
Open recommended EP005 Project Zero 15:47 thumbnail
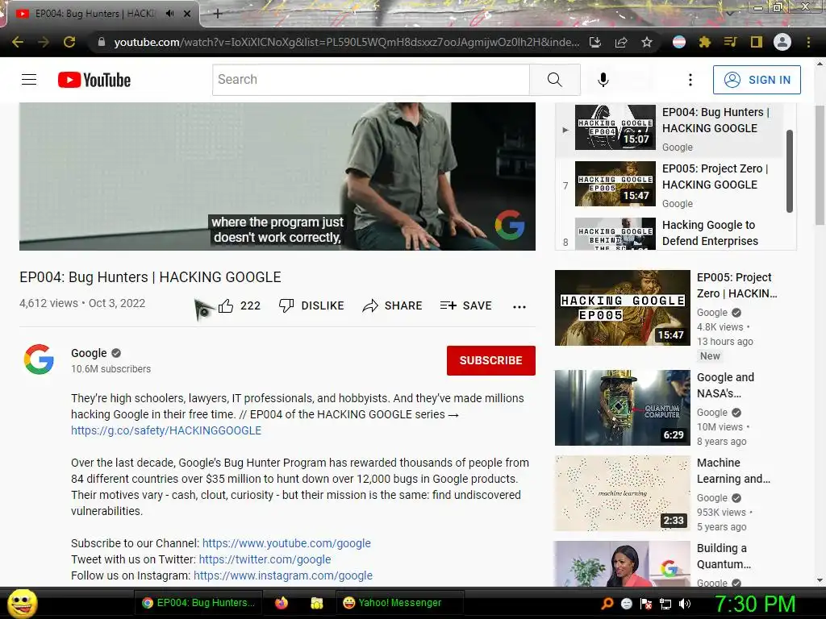pos(622,308)
